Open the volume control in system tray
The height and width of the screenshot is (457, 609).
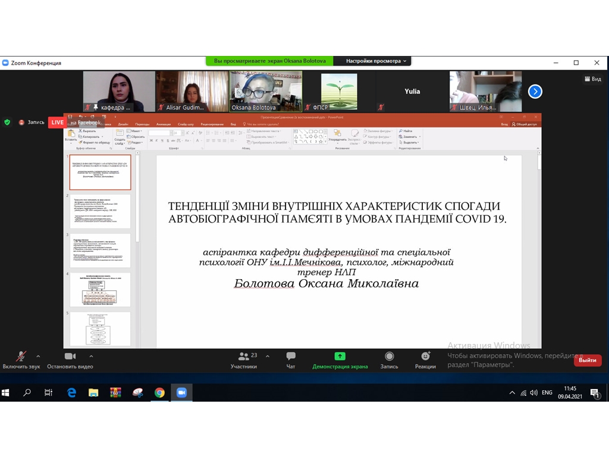click(534, 393)
